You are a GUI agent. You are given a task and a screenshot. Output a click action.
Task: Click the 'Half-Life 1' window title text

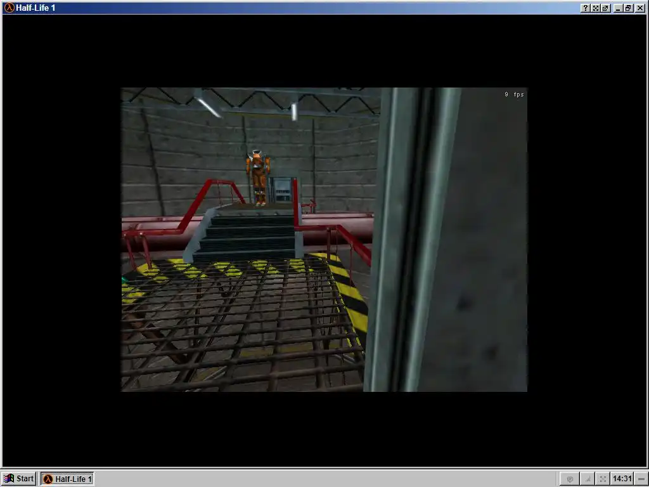click(35, 8)
